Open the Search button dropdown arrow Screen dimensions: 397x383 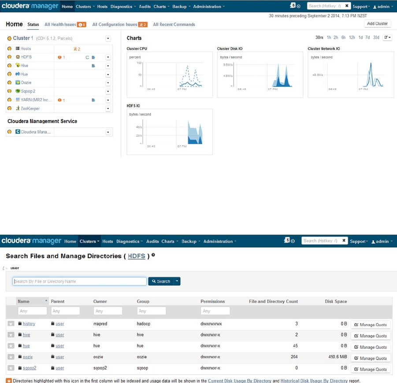177,281
